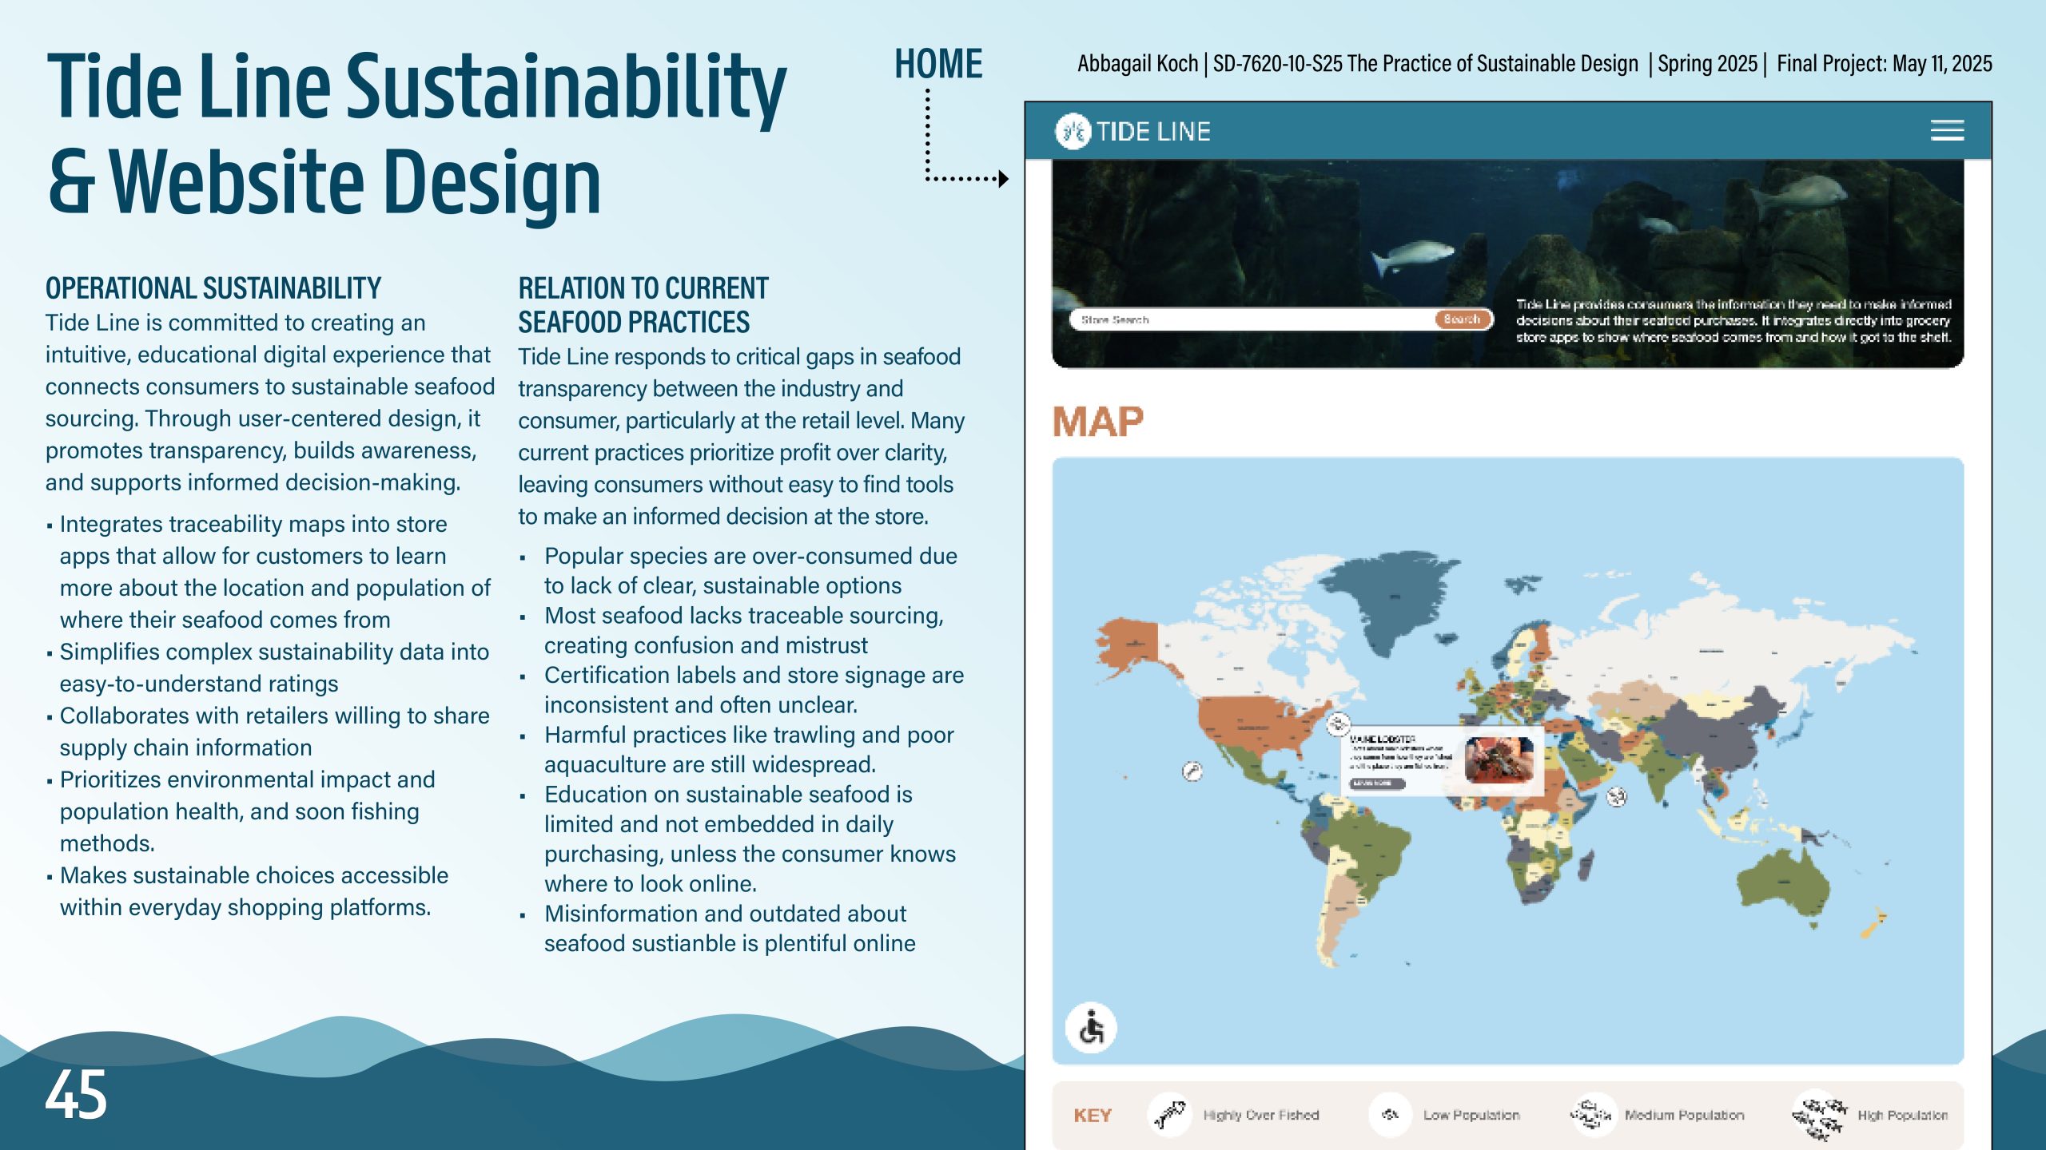Screen dimensions: 2046x1150
Task: Click the HOME label above the arrow
Action: click(x=938, y=64)
